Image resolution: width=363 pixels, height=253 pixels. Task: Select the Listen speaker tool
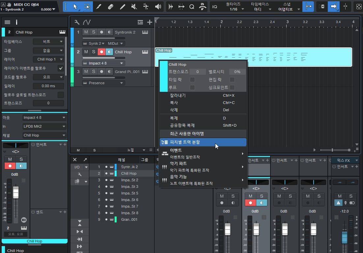pyautogui.click(x=158, y=7)
